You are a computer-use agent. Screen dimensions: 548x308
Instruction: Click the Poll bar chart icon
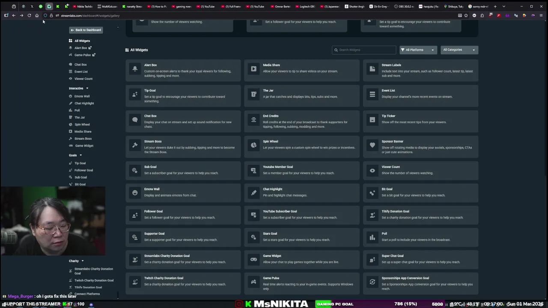tap(372, 237)
